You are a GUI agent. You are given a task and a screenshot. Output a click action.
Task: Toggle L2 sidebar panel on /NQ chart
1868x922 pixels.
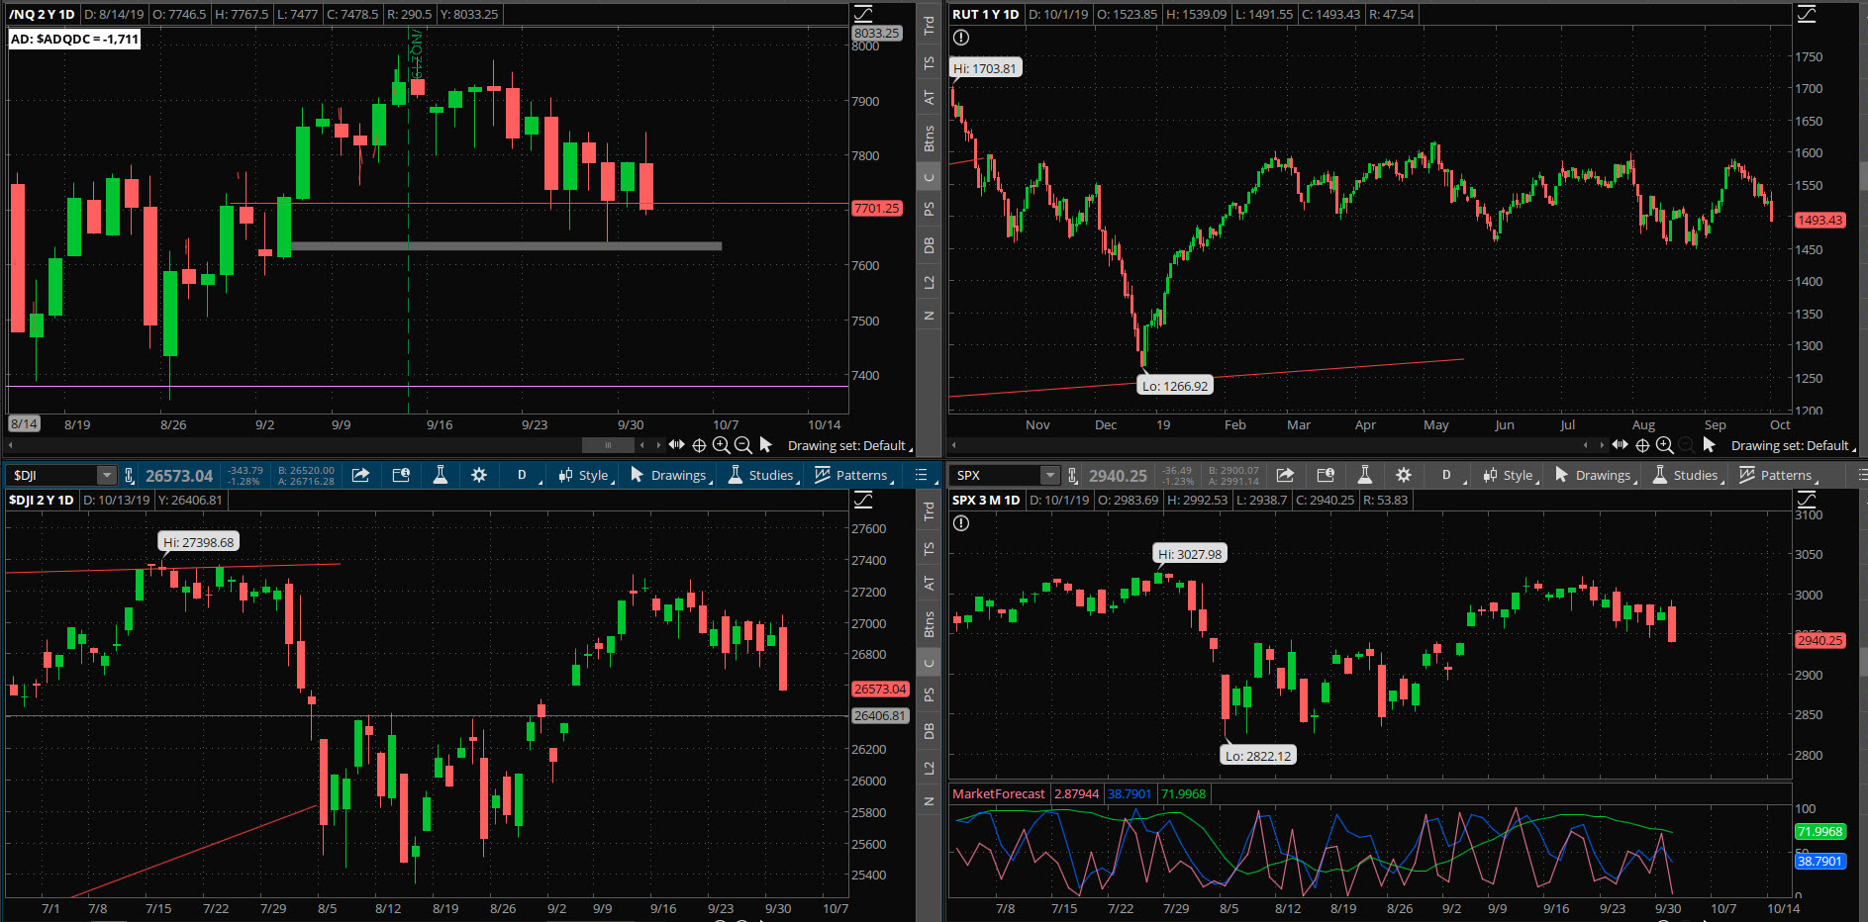[929, 282]
